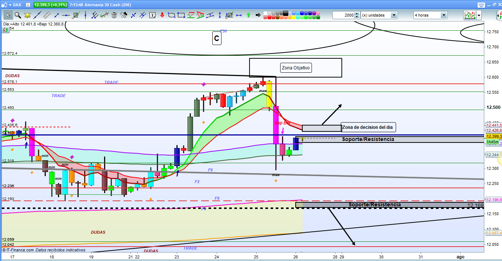The width and height of the screenshot is (502, 261).
Task: Select the ruler measurement tool
Action: 47,15
